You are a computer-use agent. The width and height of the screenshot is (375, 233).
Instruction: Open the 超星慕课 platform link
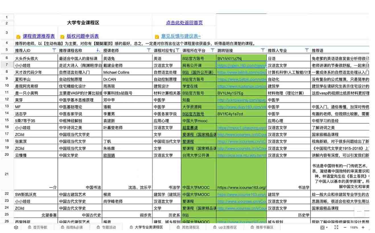[190, 128]
